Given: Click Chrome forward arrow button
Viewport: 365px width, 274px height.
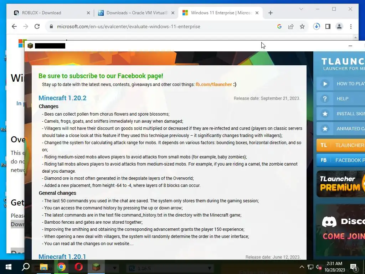Looking at the screenshot, I should 26,26.
